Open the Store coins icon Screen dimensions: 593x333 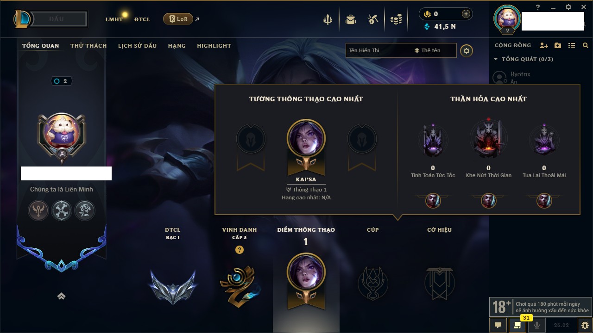[396, 19]
